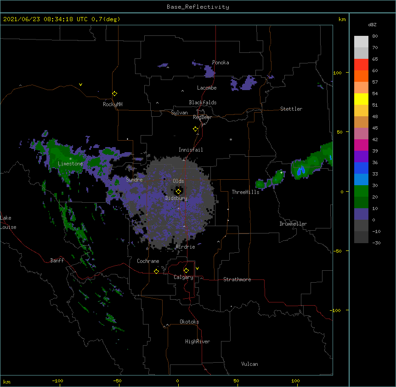The height and width of the screenshot is (387, 396).
Task: Click the HighRiver label
Action: pyautogui.click(x=198, y=341)
